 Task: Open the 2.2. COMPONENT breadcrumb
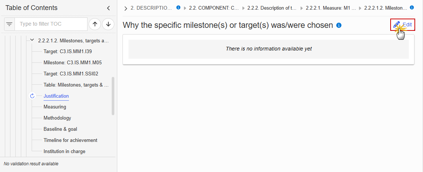(214, 8)
